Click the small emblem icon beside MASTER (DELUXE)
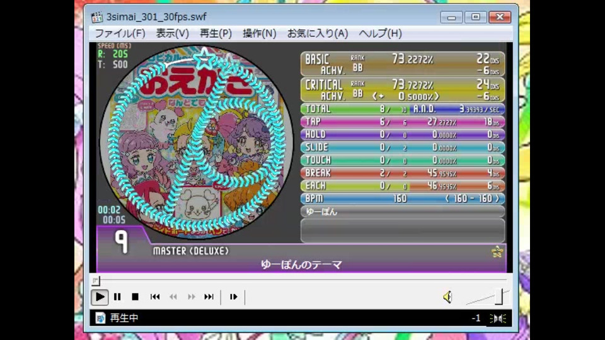The image size is (605, 340). pyautogui.click(x=497, y=252)
